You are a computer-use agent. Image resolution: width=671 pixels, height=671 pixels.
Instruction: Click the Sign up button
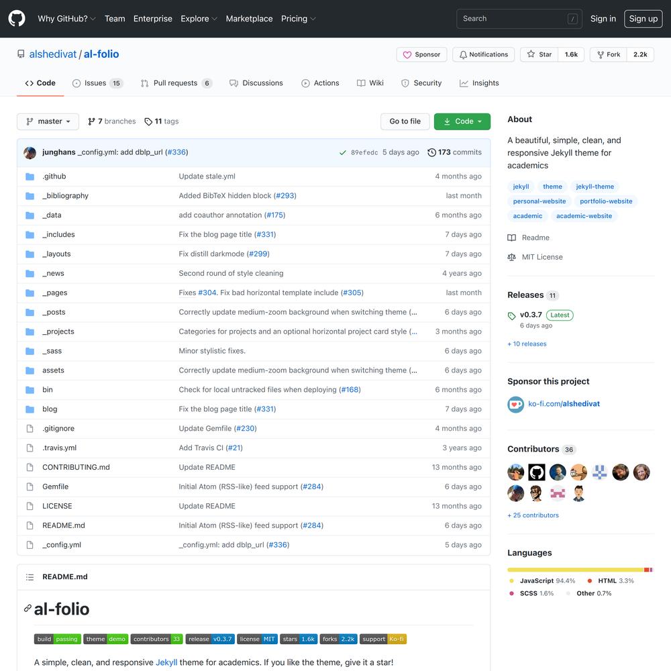click(x=643, y=19)
